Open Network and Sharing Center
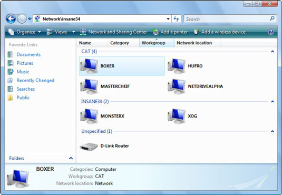 point(113,32)
